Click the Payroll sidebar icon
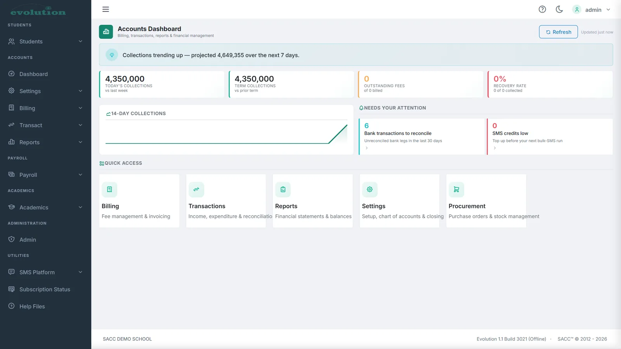Image resolution: width=621 pixels, height=349 pixels. click(12, 174)
